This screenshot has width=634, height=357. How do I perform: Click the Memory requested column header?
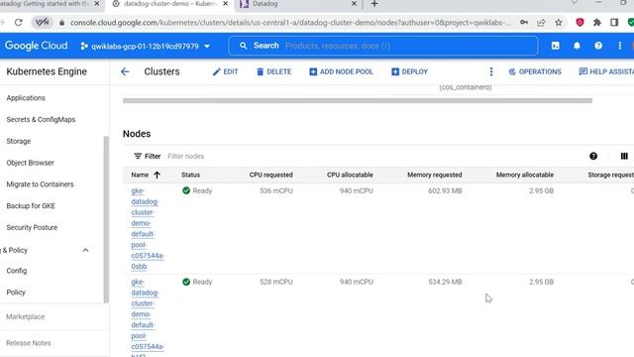[435, 175]
